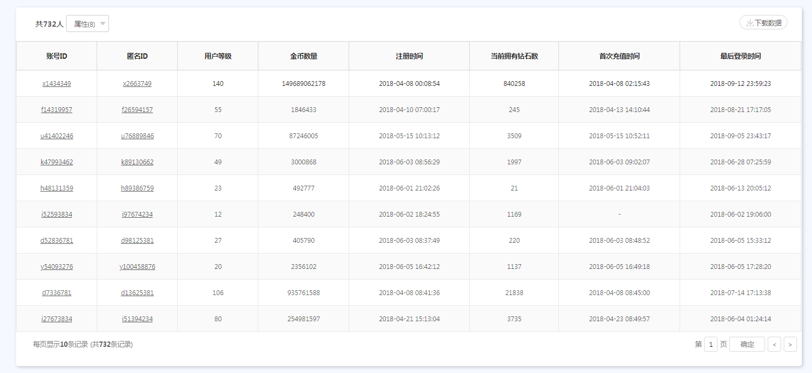Click the page number input field
812x373 pixels.
711,345
